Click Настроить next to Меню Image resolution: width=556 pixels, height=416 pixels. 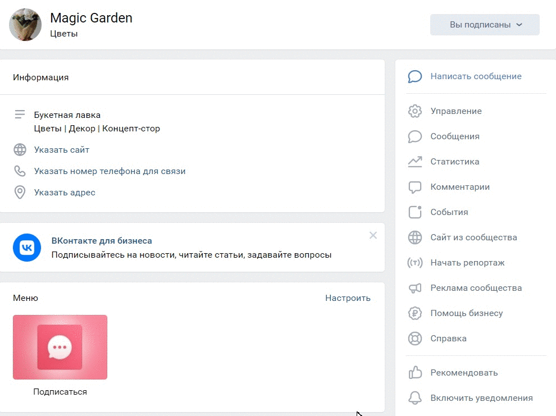[x=348, y=298]
